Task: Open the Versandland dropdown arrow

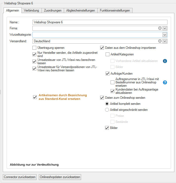Action: click(165, 41)
